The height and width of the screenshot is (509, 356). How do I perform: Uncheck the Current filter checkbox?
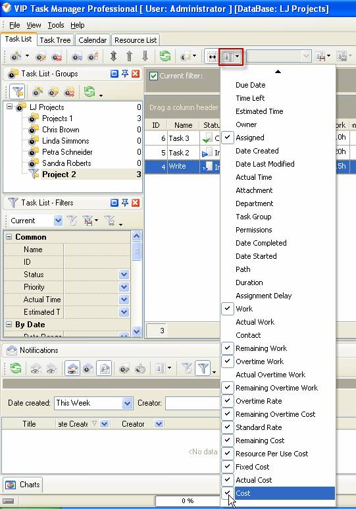(153, 76)
